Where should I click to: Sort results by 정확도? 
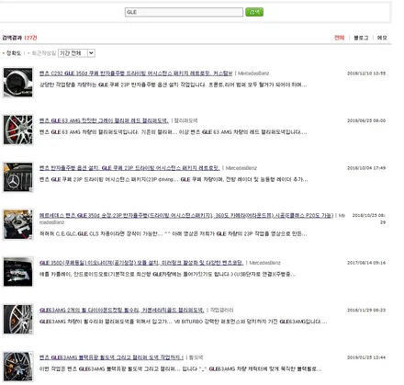click(14, 53)
